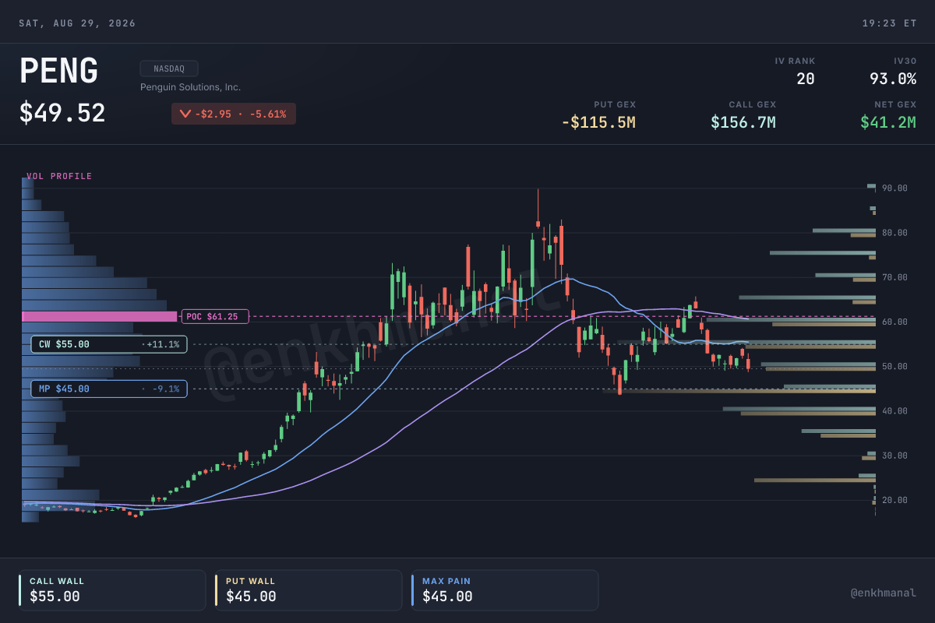
Task: Click the 20.00 price axis label
Action: (x=894, y=500)
